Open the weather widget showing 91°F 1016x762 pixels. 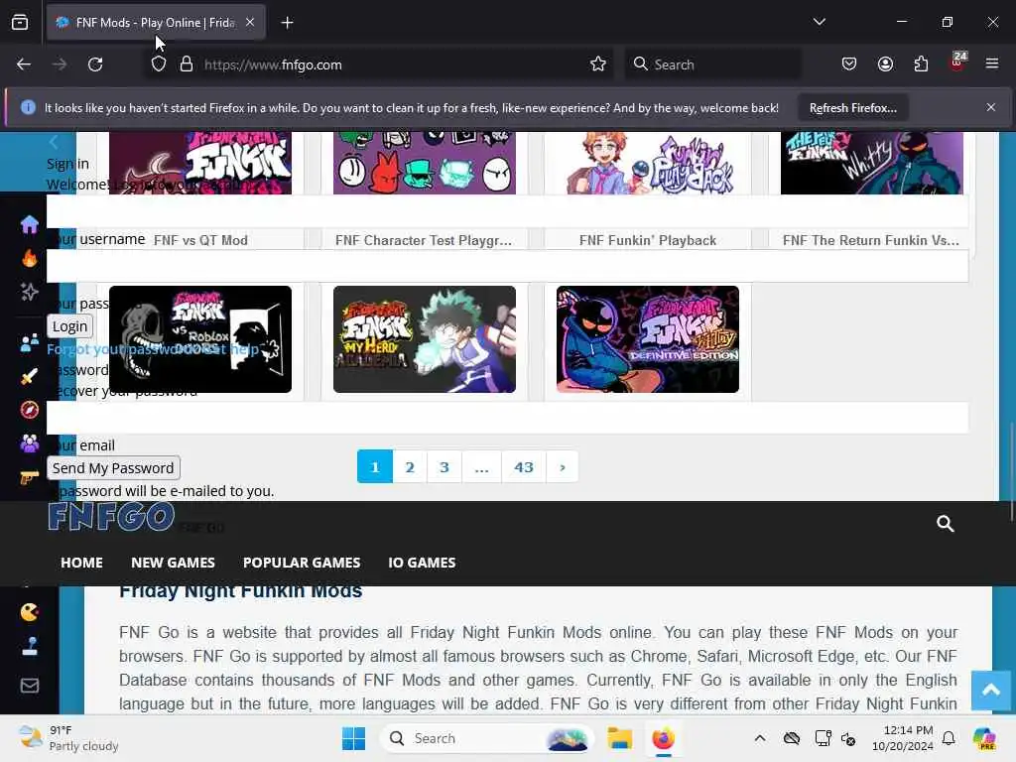coord(68,738)
